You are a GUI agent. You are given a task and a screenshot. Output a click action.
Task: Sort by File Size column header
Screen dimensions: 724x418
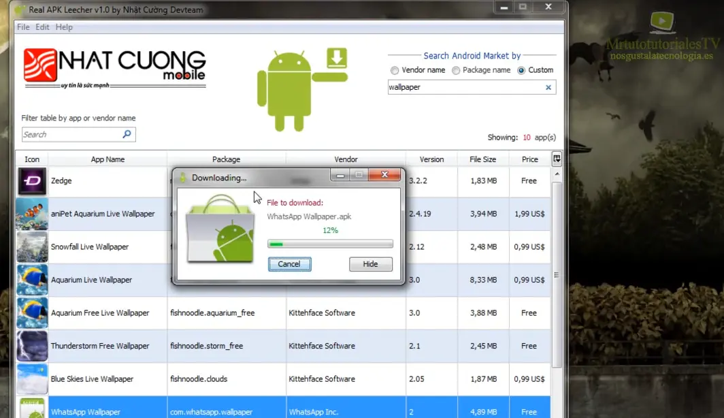click(x=483, y=159)
